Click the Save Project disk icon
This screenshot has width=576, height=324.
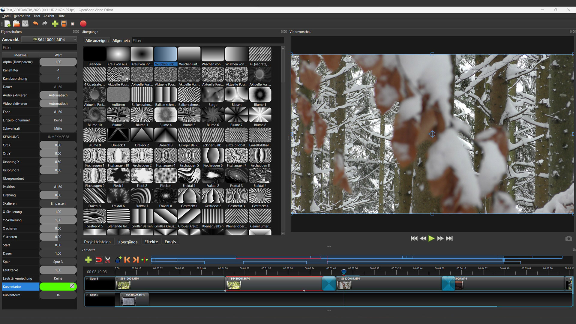(25, 24)
